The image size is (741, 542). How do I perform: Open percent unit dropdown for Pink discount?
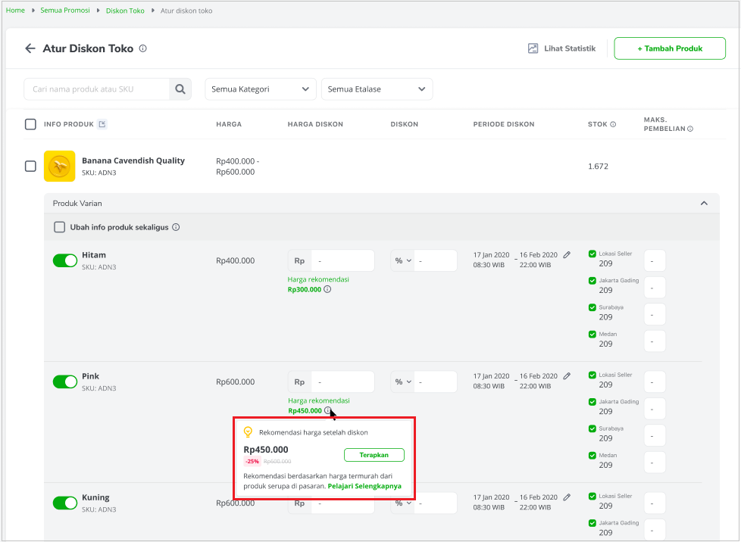point(402,382)
